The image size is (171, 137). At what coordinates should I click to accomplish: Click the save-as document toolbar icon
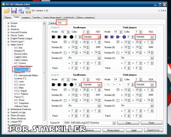pyautogui.click(x=21, y=11)
